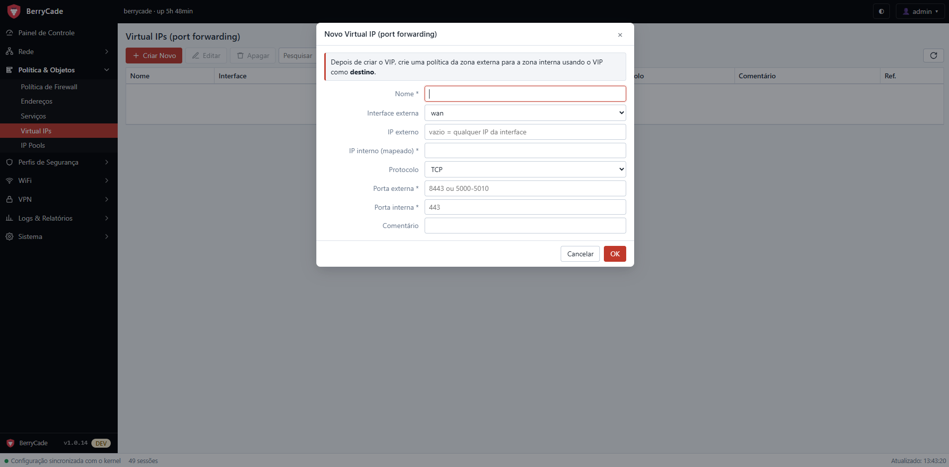Open the Interface externa dropdown
Screen dimensions: 949x467
(x=525, y=113)
